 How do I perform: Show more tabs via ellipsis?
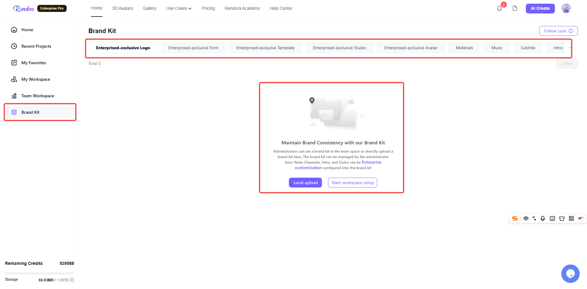(x=570, y=48)
